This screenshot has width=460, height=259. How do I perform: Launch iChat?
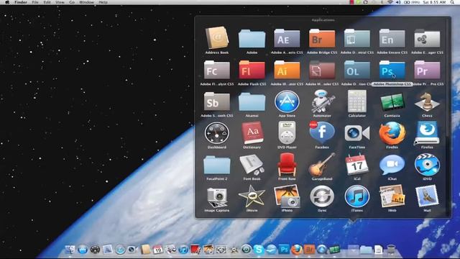pyautogui.click(x=392, y=165)
